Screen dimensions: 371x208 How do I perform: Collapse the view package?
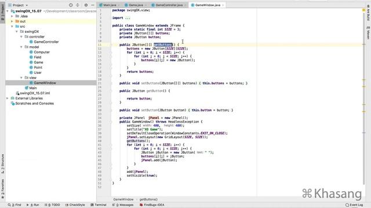(x=21, y=78)
